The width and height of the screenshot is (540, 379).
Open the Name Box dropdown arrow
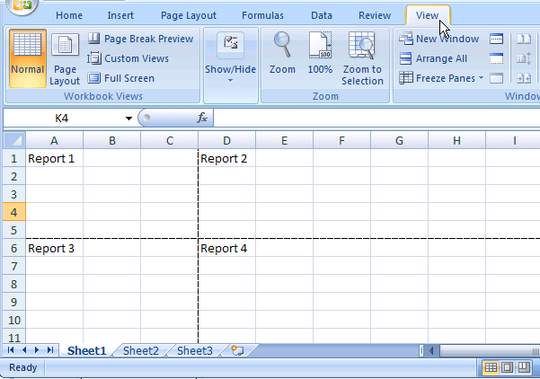click(x=128, y=119)
